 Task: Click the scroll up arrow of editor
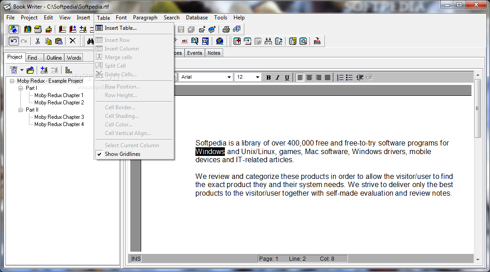477,75
